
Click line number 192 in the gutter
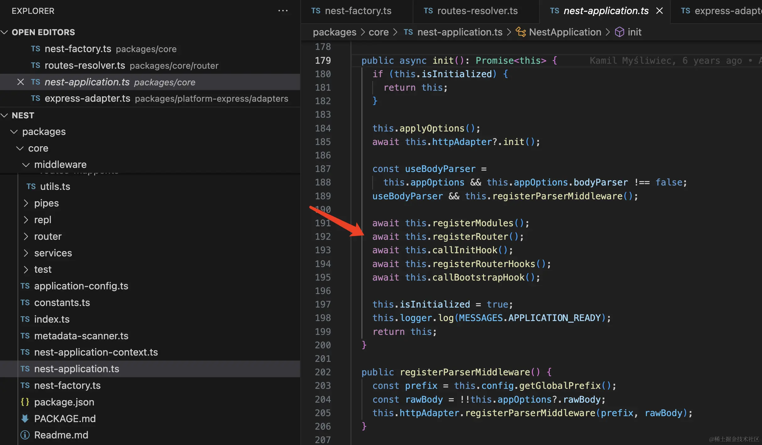pos(323,237)
